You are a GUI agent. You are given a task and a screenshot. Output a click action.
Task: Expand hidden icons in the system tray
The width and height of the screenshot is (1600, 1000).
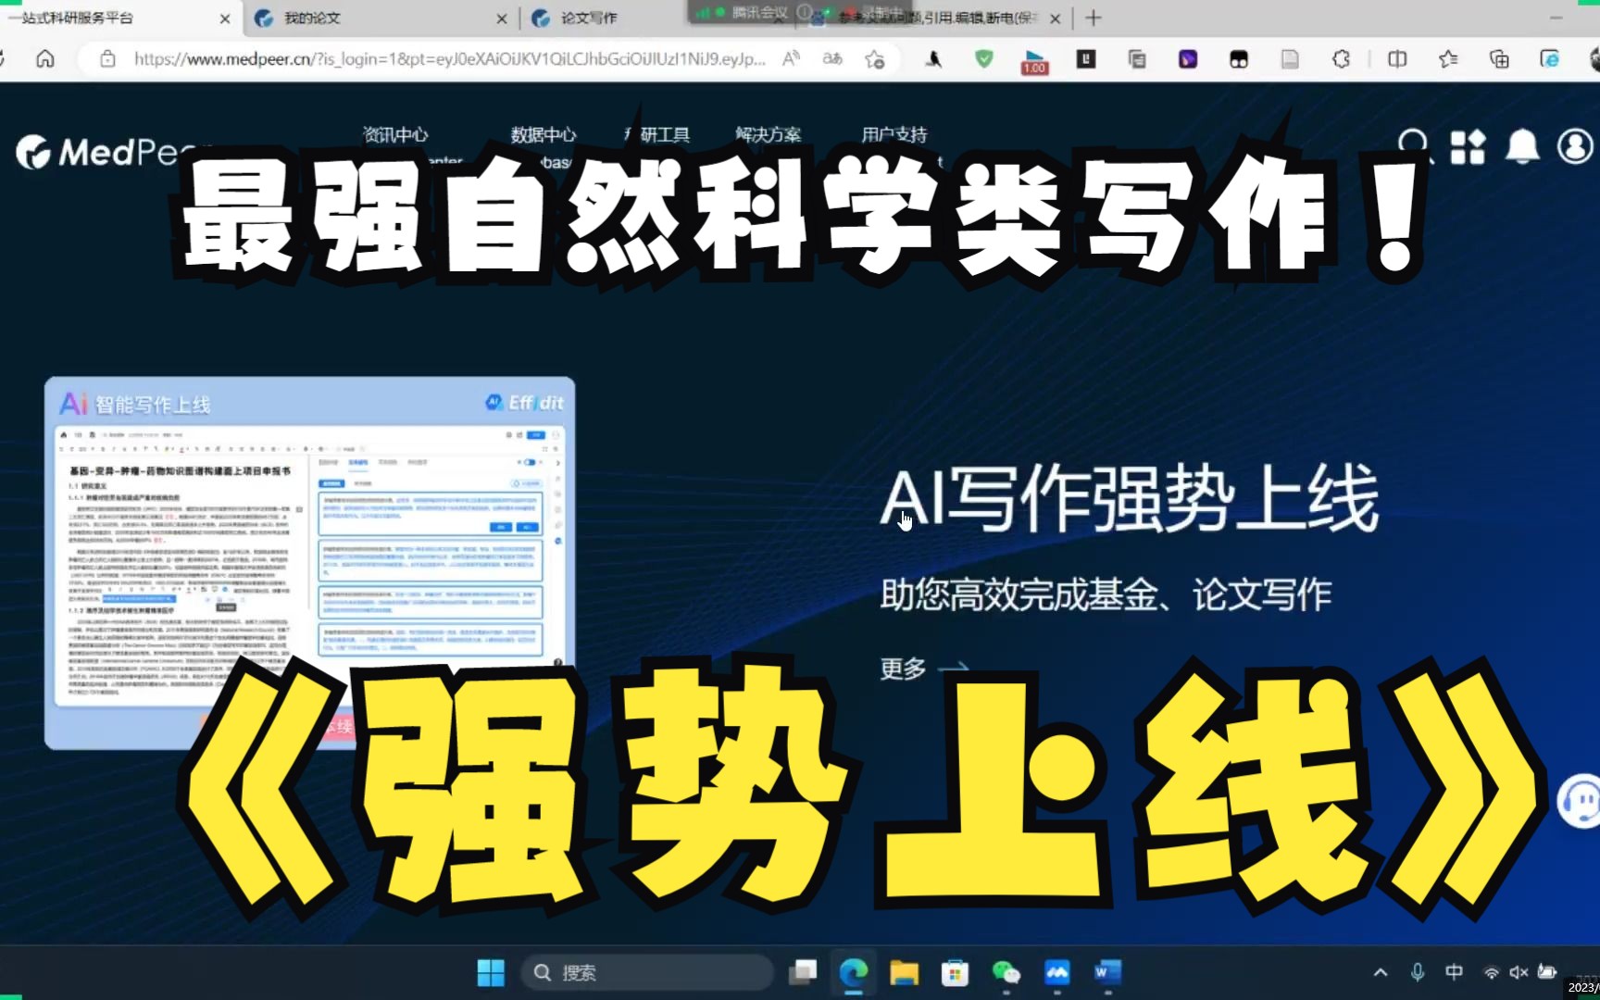pos(1379,972)
